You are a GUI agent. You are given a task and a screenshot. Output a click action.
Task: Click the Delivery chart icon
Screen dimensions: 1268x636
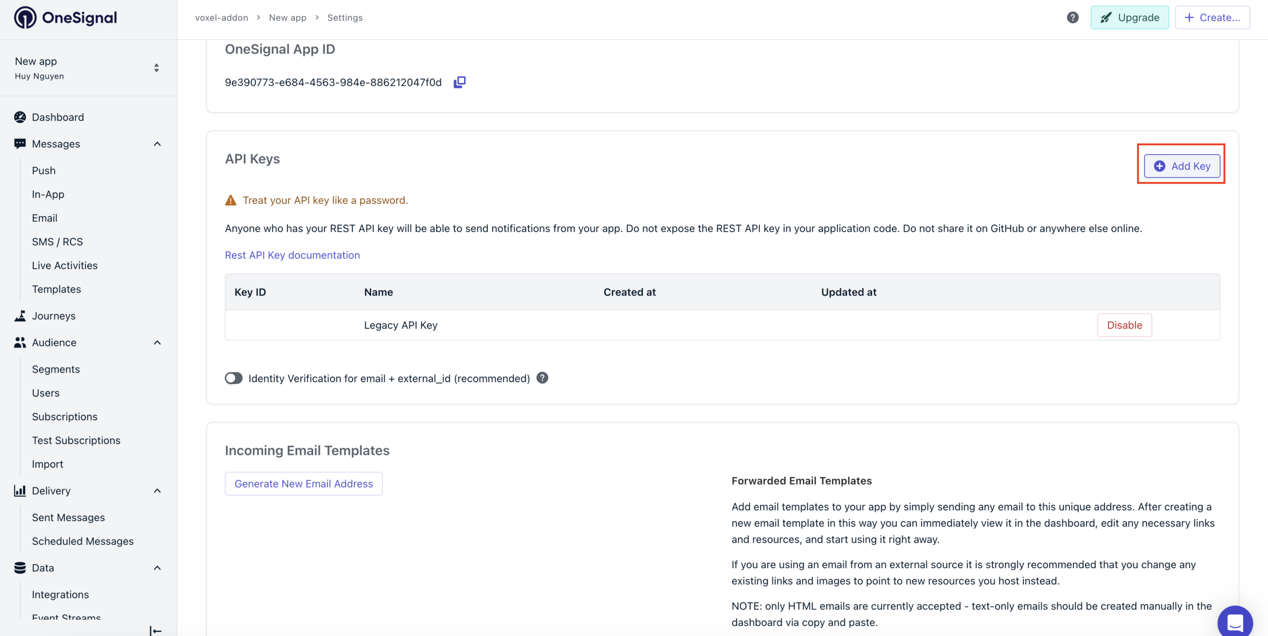coord(20,491)
